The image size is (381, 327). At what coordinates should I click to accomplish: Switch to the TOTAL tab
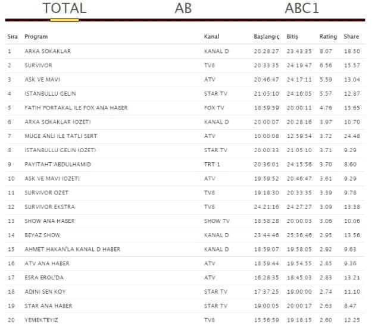click(x=64, y=8)
